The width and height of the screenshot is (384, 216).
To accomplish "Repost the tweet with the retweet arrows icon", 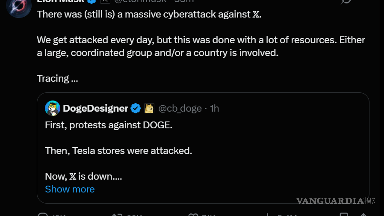I will (x=117, y=214).
